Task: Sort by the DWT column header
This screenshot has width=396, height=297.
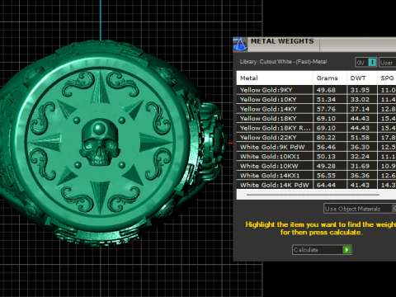Action: [362, 78]
